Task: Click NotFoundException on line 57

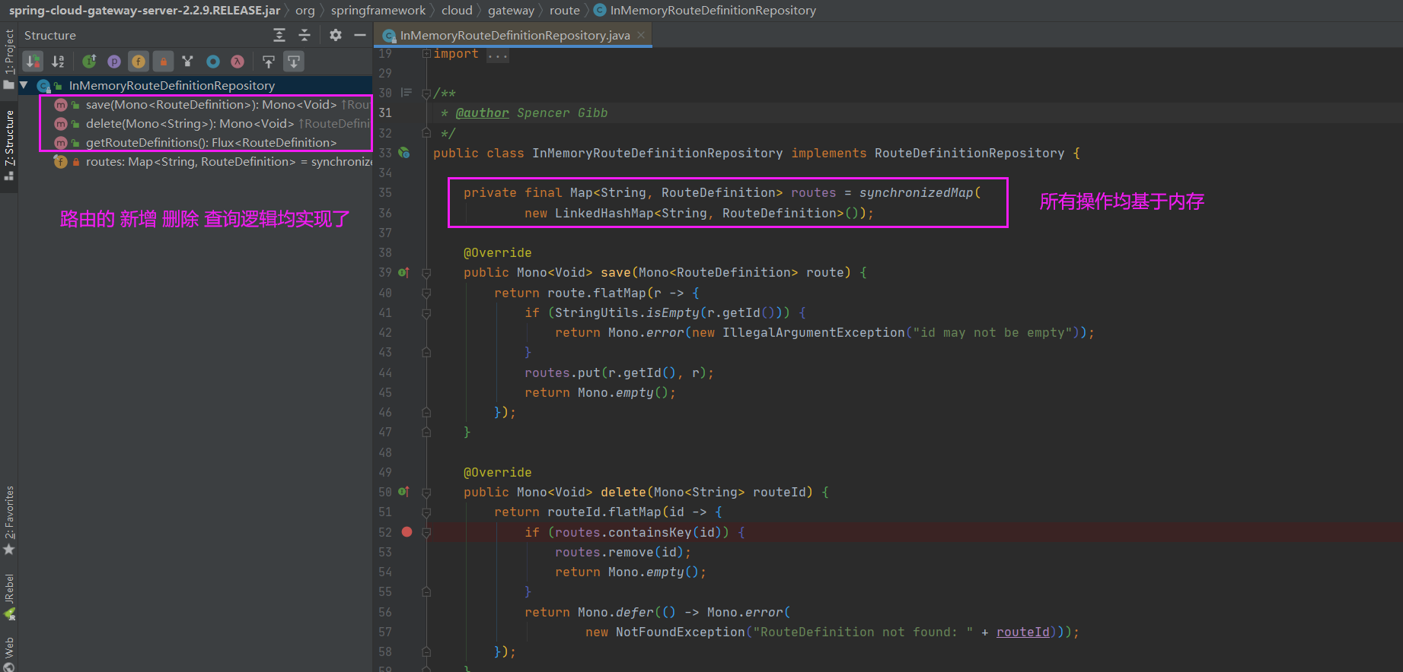Action: (681, 632)
